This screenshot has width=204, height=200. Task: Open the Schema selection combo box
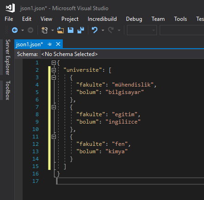point(122,54)
